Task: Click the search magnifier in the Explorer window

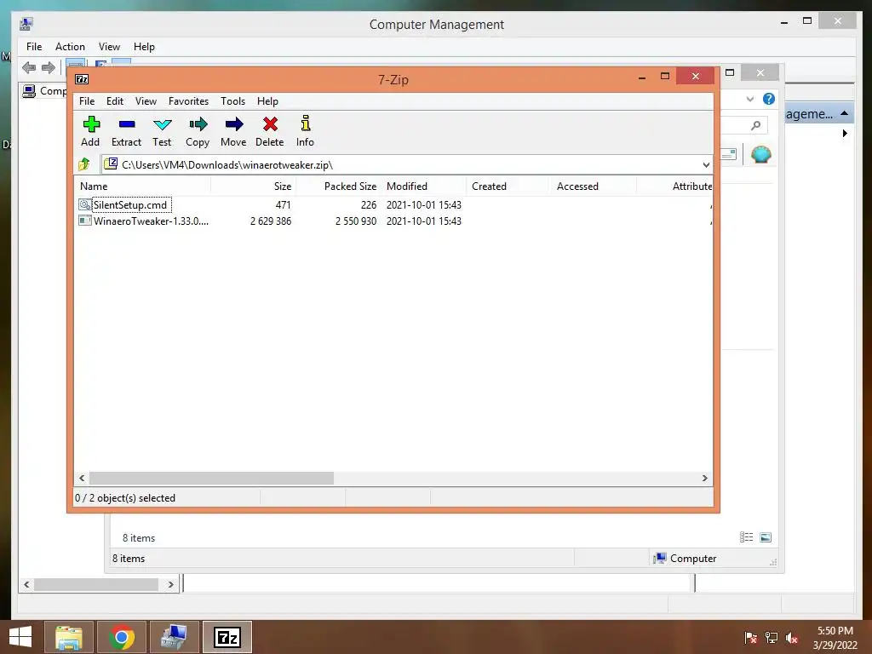Action: click(x=756, y=125)
